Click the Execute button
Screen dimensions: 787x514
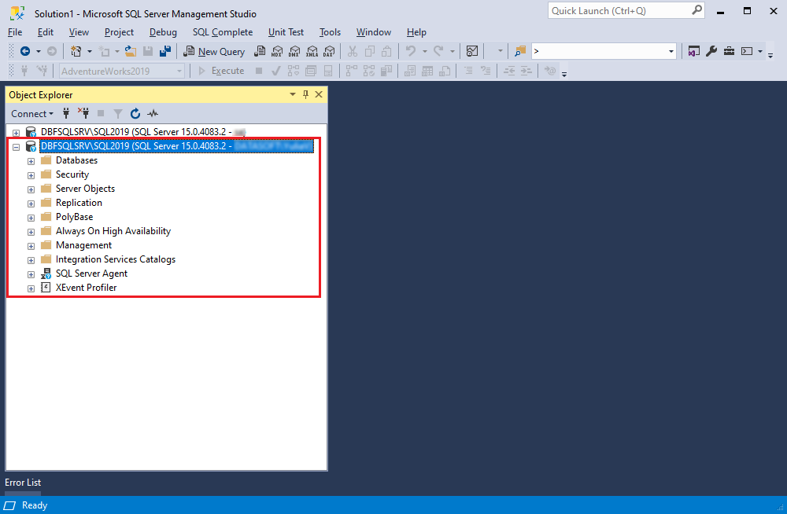pos(221,71)
